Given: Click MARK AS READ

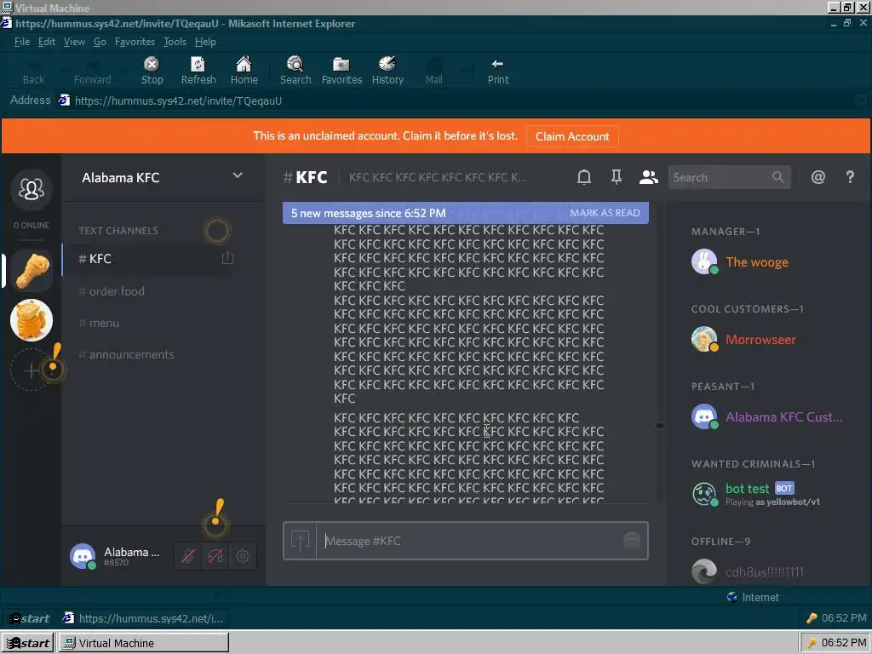Looking at the screenshot, I should pos(605,213).
